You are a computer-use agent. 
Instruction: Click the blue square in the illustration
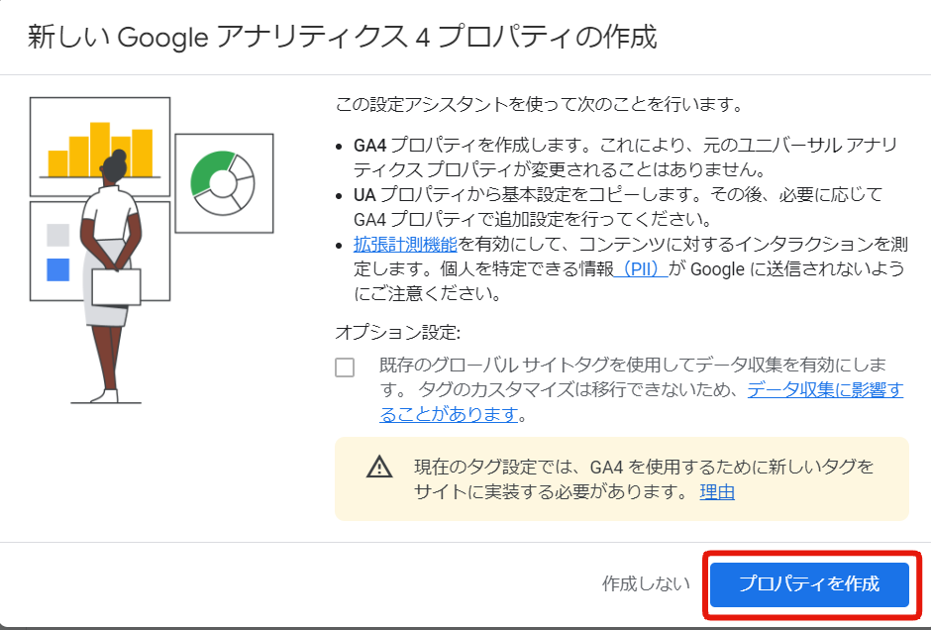(x=58, y=268)
